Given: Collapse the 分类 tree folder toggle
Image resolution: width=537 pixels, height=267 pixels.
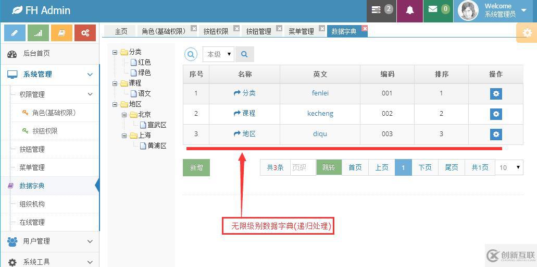Looking at the screenshot, I should click(x=115, y=53).
